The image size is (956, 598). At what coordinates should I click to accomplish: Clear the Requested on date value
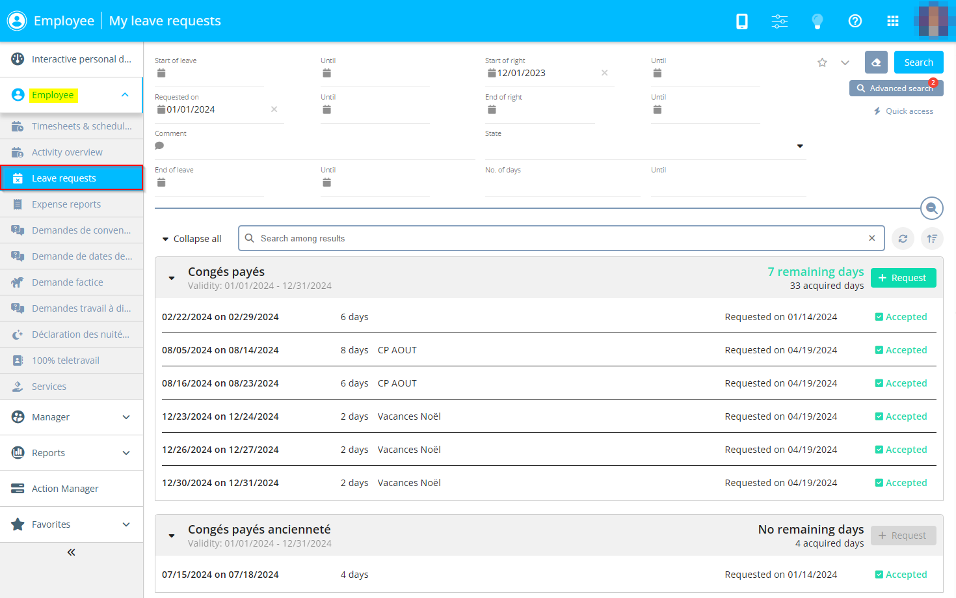[x=274, y=109]
